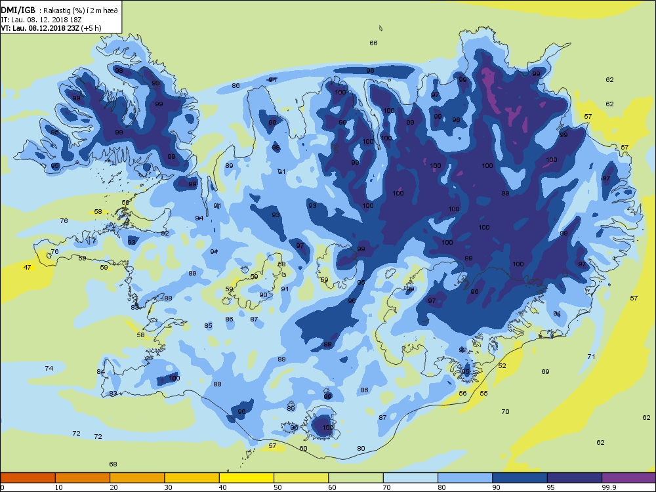Pick the pale yellow 50–60 legend swatch

pyautogui.click(x=301, y=478)
